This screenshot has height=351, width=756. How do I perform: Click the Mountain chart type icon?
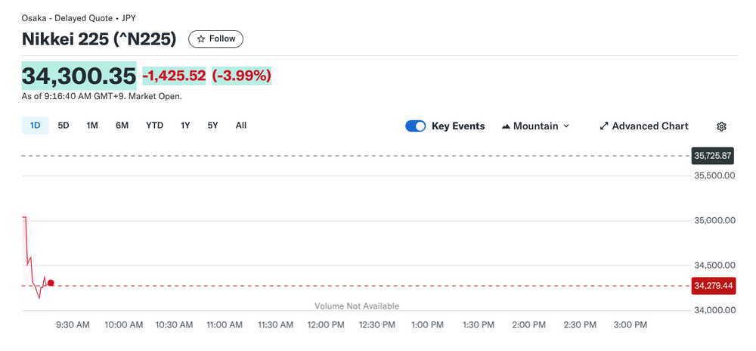(506, 126)
